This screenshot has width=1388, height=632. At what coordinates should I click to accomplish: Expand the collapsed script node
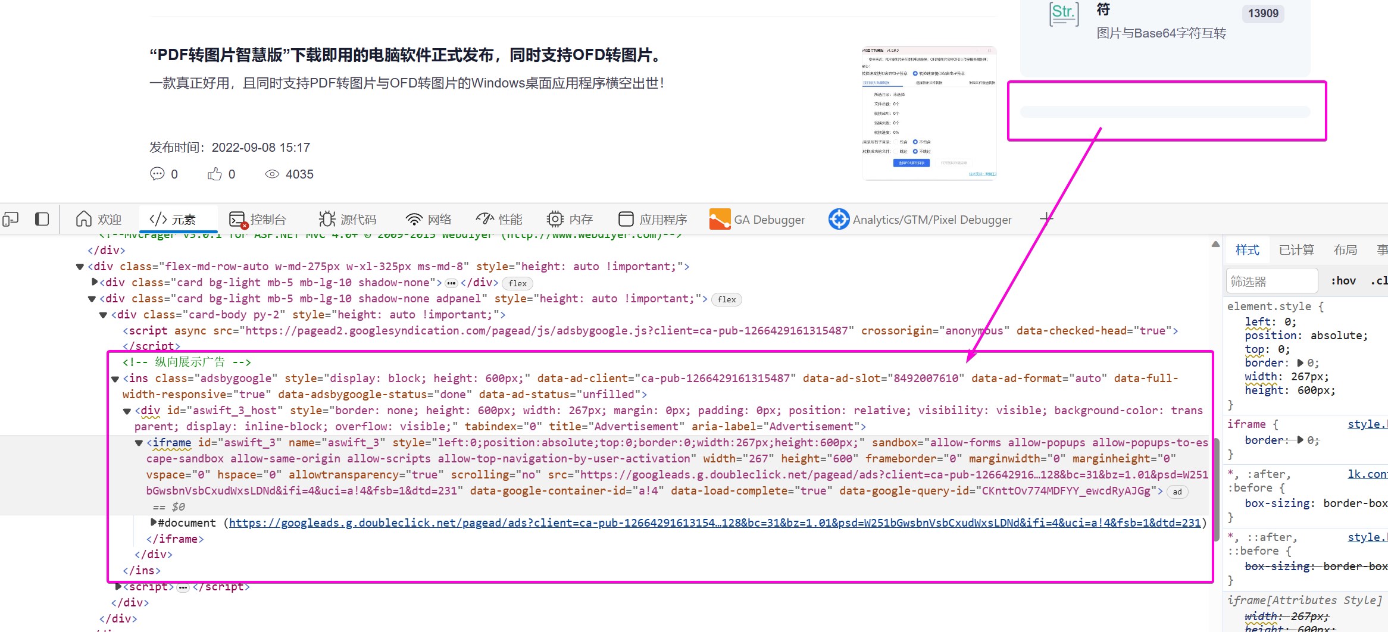(x=118, y=587)
